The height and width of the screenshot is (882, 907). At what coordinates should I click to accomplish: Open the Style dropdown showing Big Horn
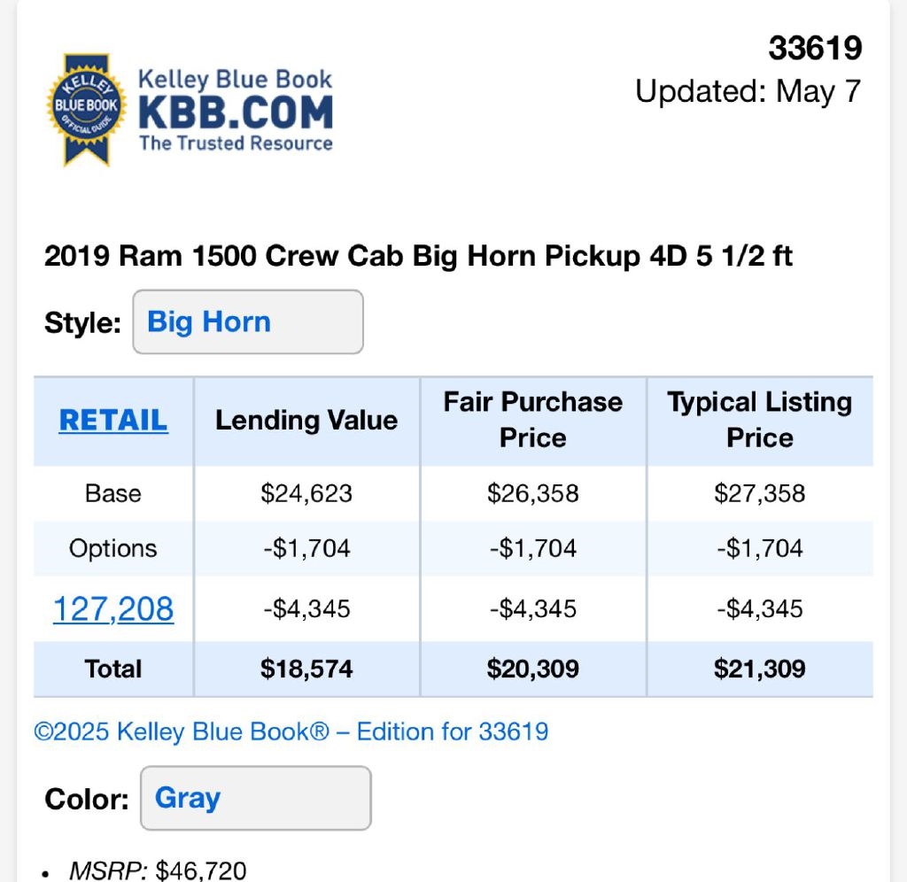tap(247, 322)
